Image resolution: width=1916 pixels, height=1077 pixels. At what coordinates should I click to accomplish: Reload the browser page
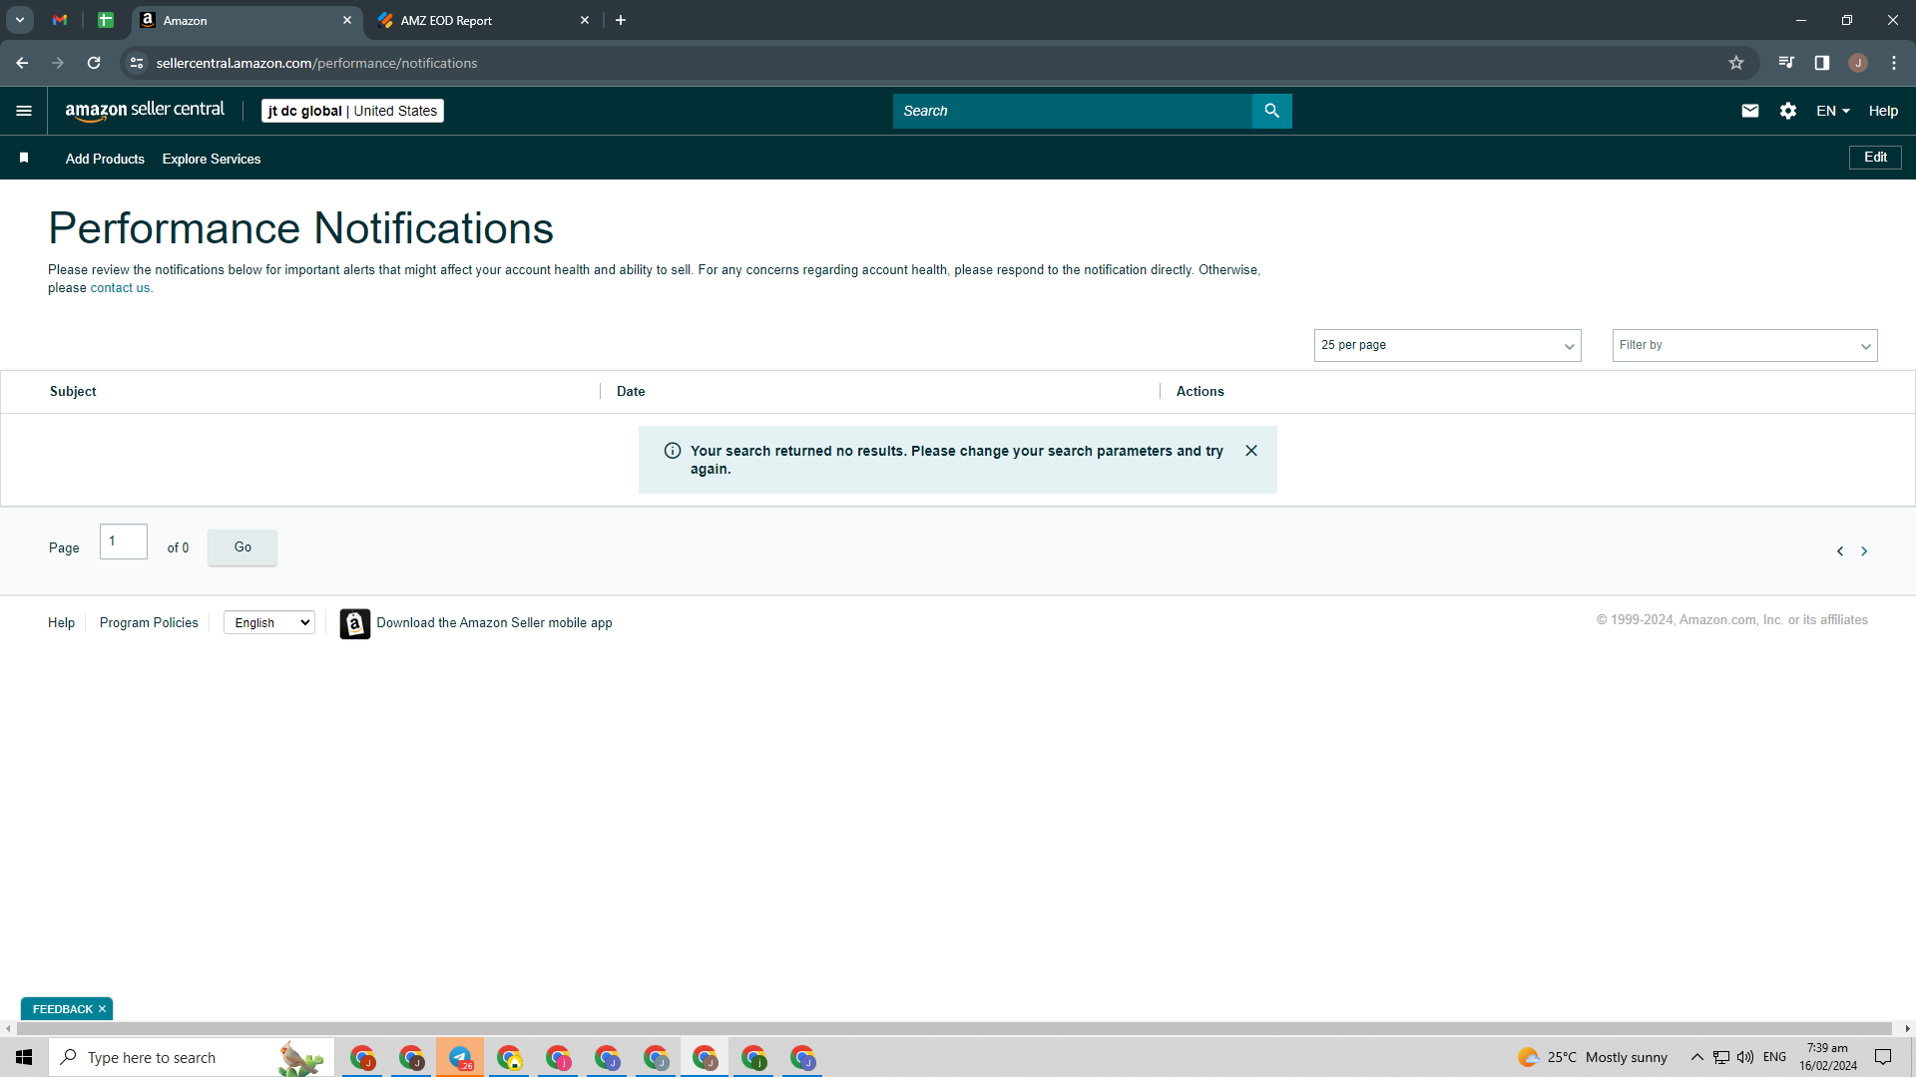pos(94,63)
